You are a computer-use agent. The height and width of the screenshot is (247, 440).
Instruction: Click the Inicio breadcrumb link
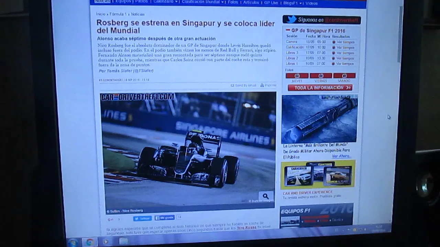[100, 14]
